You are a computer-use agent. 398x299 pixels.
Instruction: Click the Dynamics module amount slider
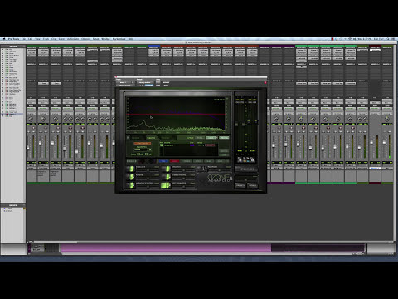(183, 170)
